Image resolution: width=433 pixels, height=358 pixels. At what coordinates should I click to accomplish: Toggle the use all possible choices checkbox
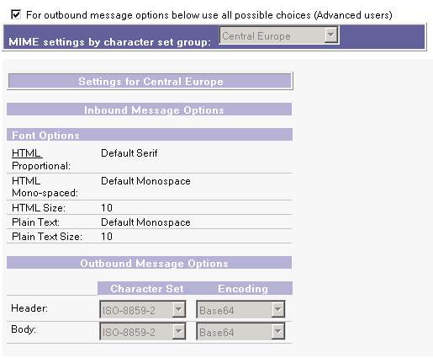16,14
